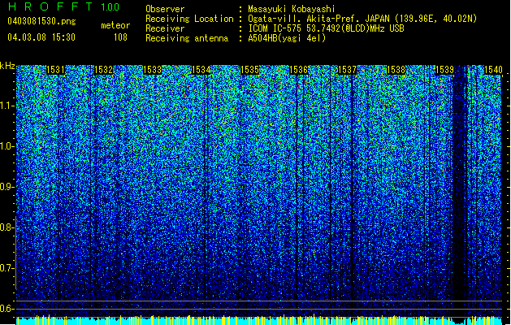Screen dimensions: 511x325
Task: Click the meteor count 108
Action: [x=120, y=37]
